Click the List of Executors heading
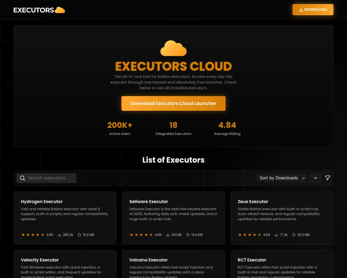The height and width of the screenshot is (278, 347). 173,160
